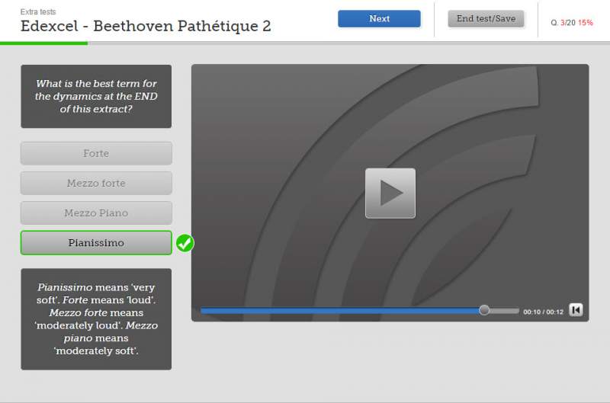Click the audio progress slider handle
Viewport: 610px width, 403px height.
[484, 310]
